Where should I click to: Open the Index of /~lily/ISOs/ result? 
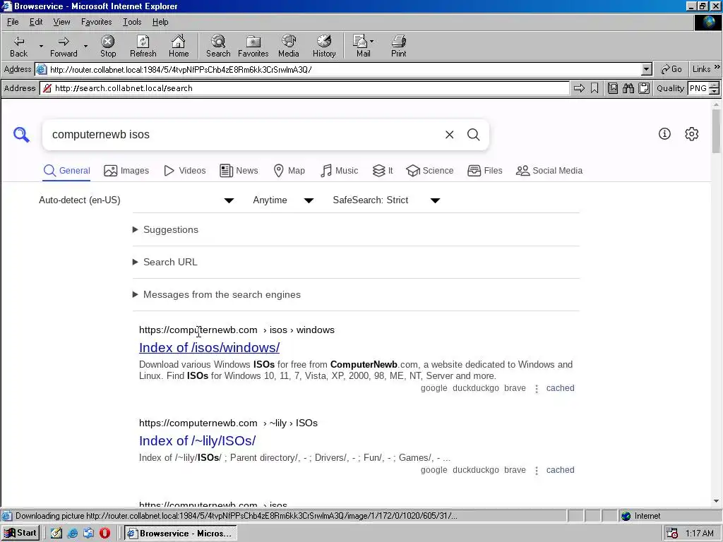point(198,440)
